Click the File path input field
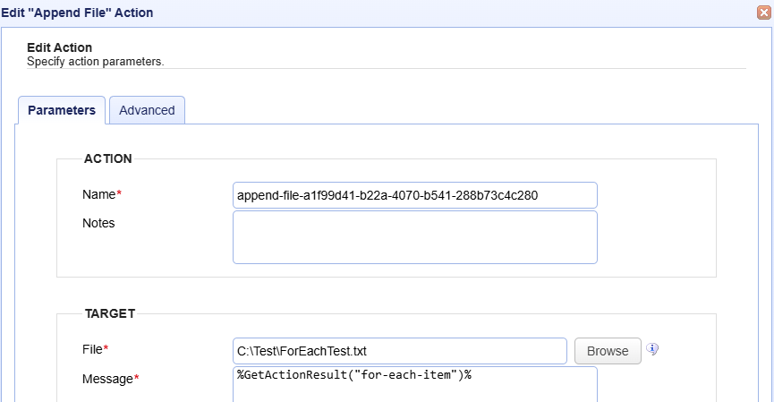The image size is (774, 402). 400,351
